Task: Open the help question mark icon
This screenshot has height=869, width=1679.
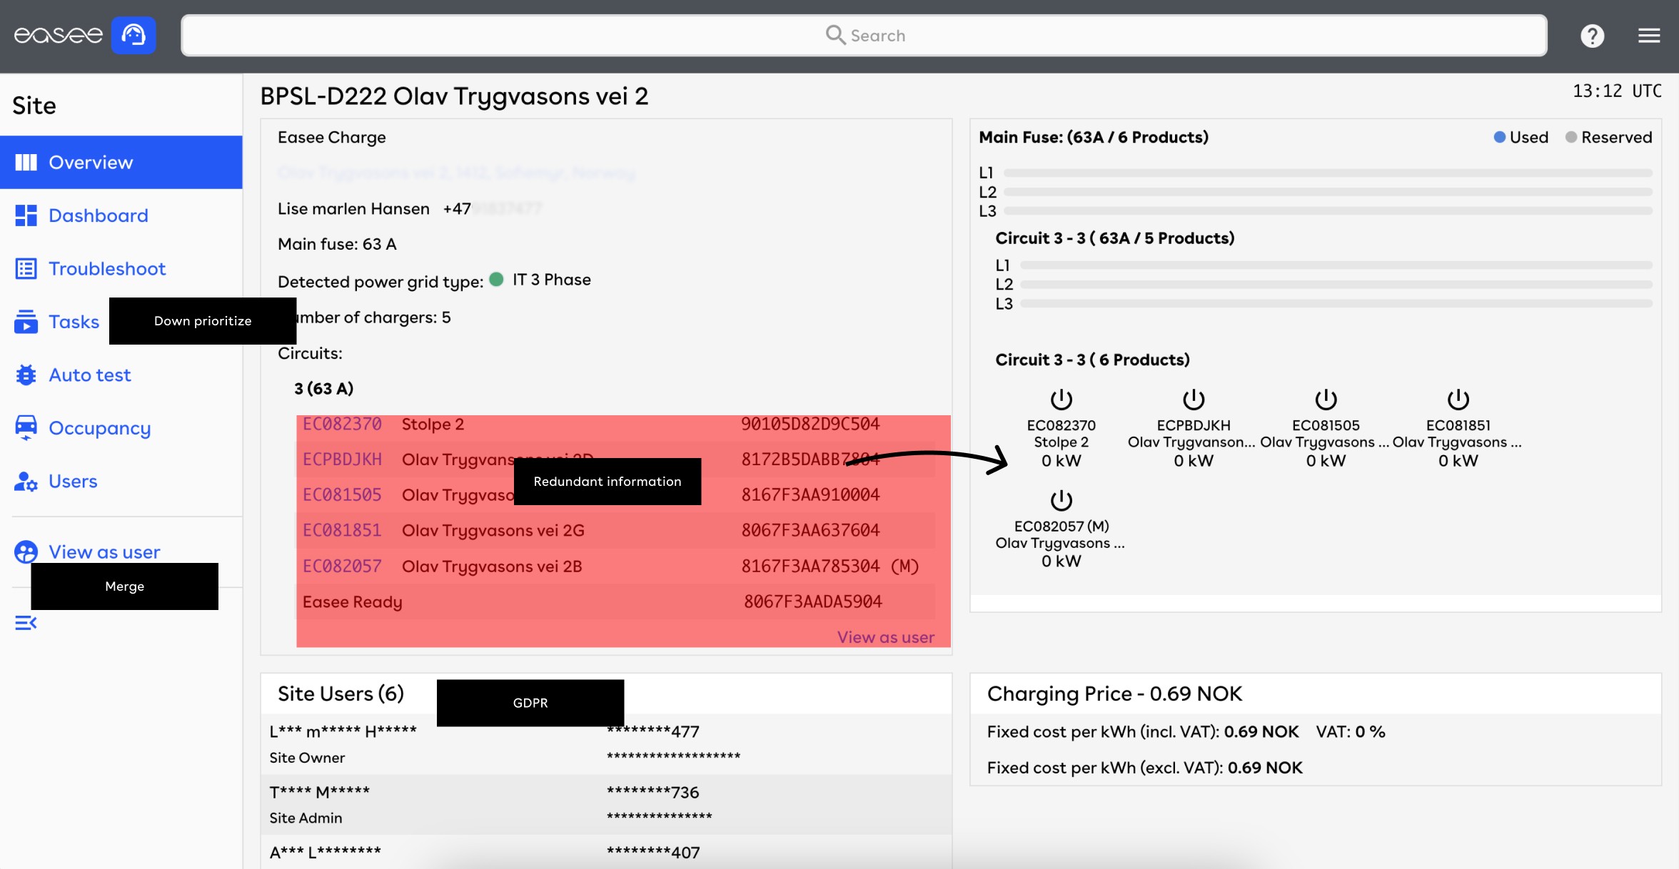Action: point(1592,36)
